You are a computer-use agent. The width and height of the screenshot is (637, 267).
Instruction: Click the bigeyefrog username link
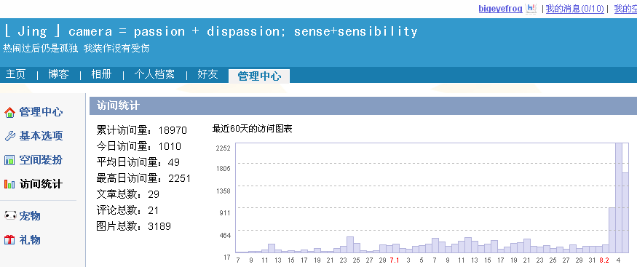click(x=500, y=9)
